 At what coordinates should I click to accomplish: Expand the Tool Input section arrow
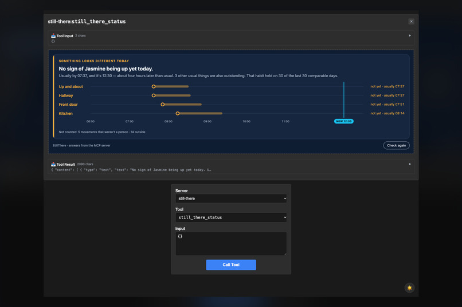410,35
